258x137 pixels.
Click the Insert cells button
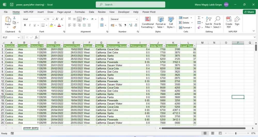pos(184,18)
